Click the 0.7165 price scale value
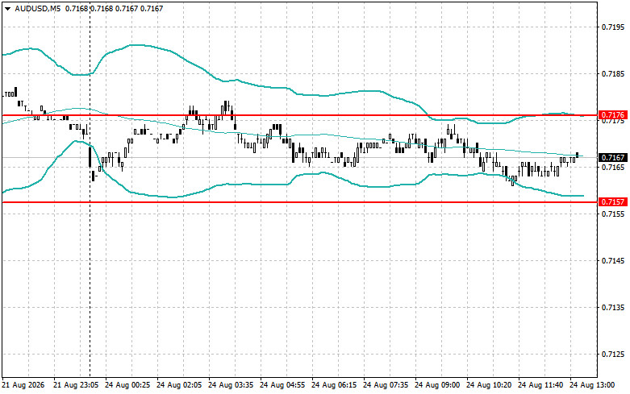 point(613,168)
